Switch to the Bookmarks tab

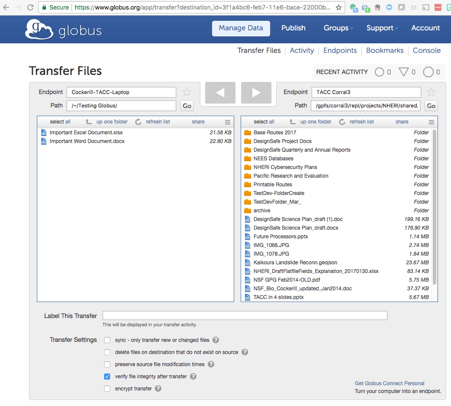(x=385, y=51)
